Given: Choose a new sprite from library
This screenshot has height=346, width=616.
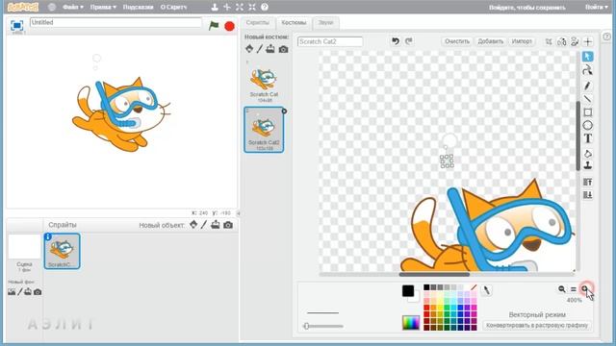Looking at the screenshot, I should click(193, 224).
